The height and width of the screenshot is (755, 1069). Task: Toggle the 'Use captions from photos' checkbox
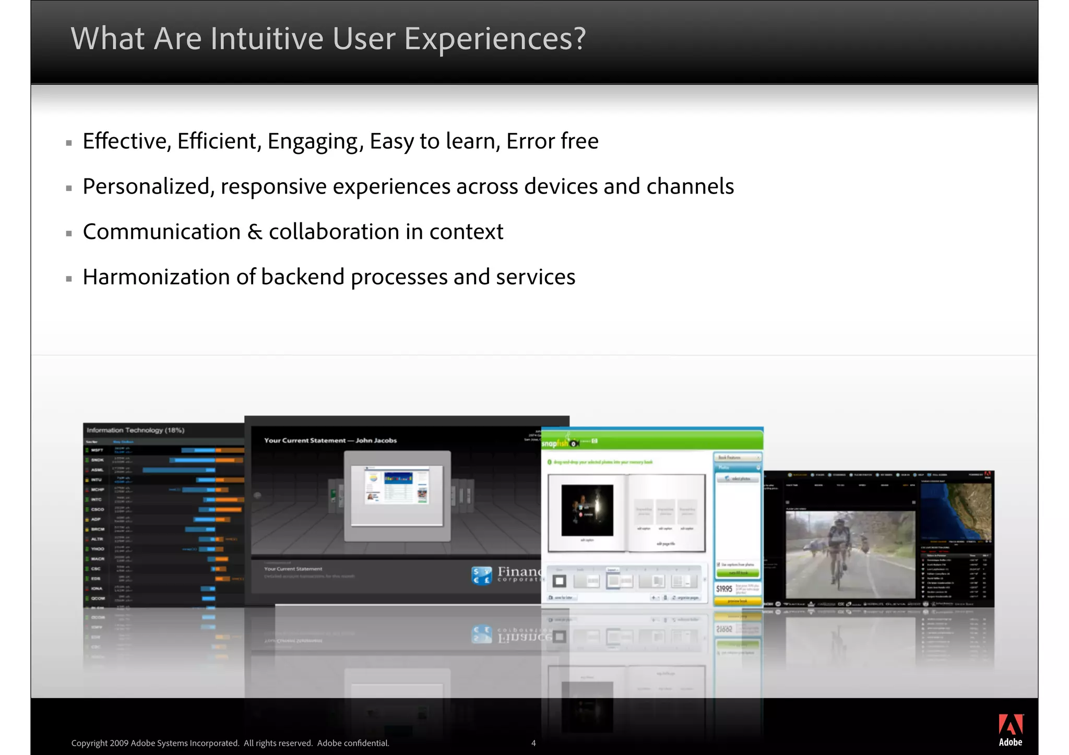pos(719,565)
